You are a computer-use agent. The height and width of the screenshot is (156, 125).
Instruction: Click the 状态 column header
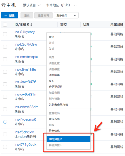coord(86,25)
